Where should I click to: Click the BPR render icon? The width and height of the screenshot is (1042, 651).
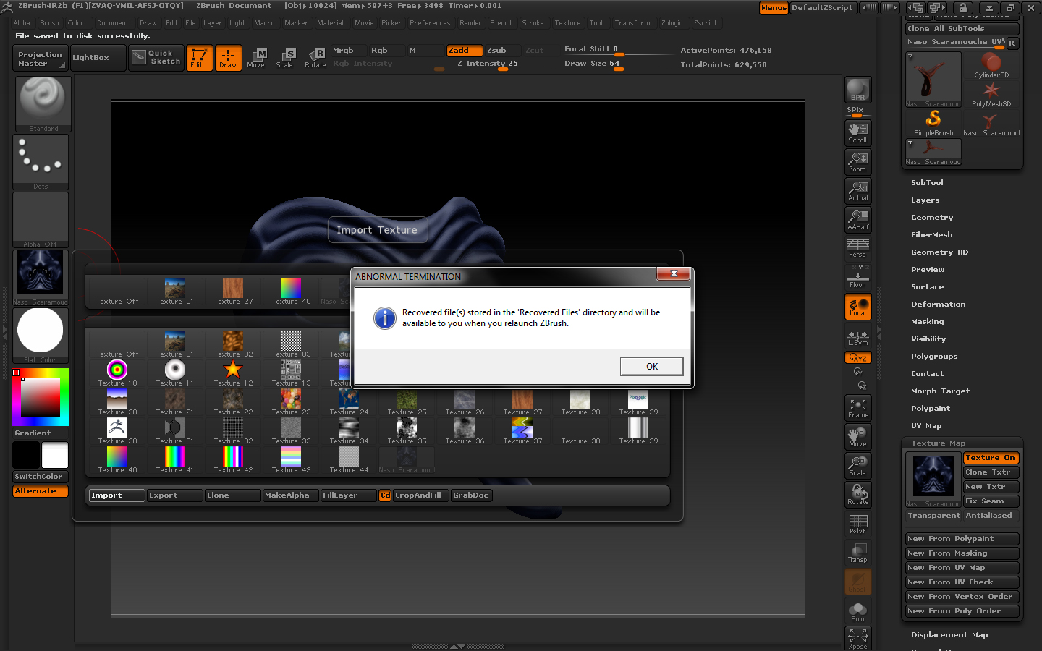pos(857,90)
